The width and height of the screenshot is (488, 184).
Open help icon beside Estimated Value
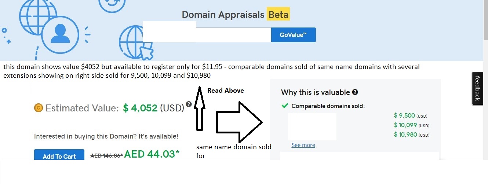click(189, 104)
